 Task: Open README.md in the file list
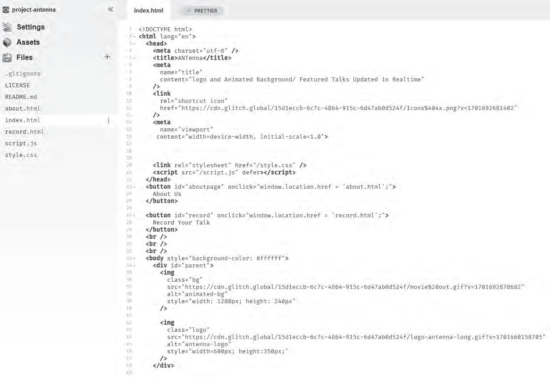[x=21, y=97]
